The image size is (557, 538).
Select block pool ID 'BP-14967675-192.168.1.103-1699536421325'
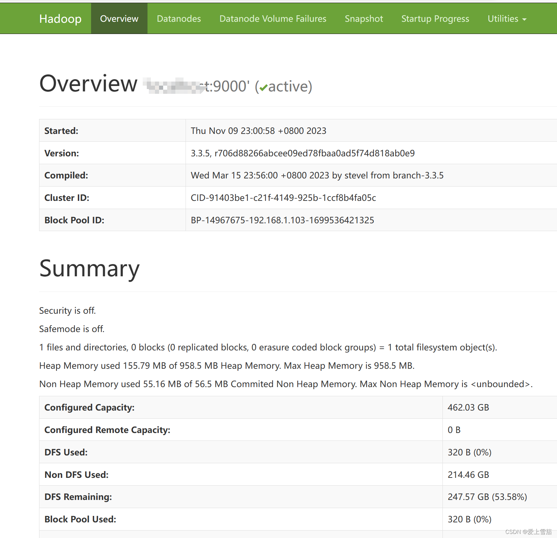click(282, 220)
